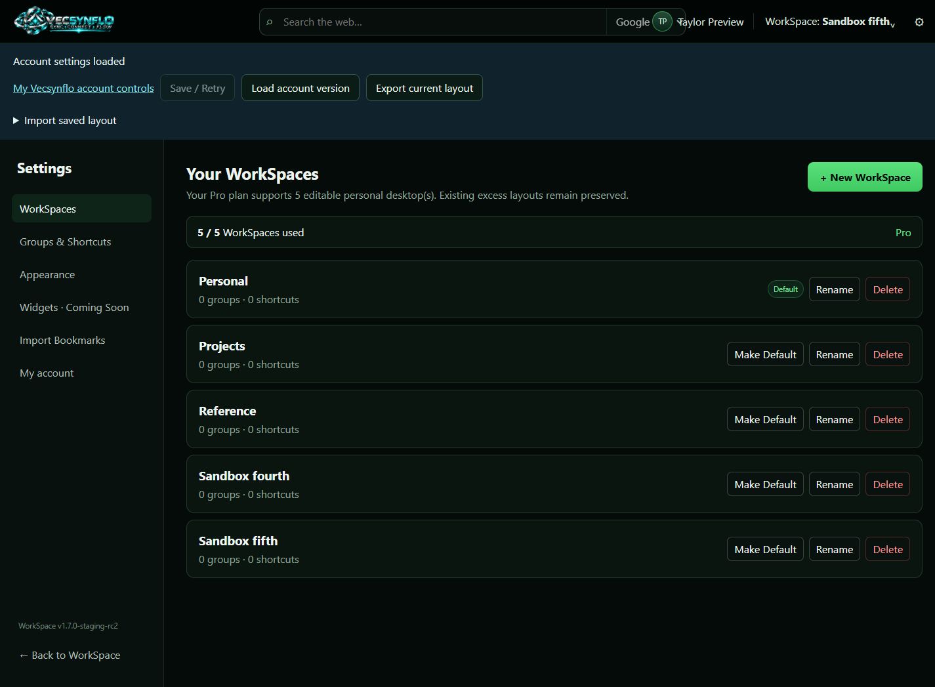Image resolution: width=935 pixels, height=687 pixels.
Task: Delete the Sandbox fifth workspace
Action: [888, 549]
